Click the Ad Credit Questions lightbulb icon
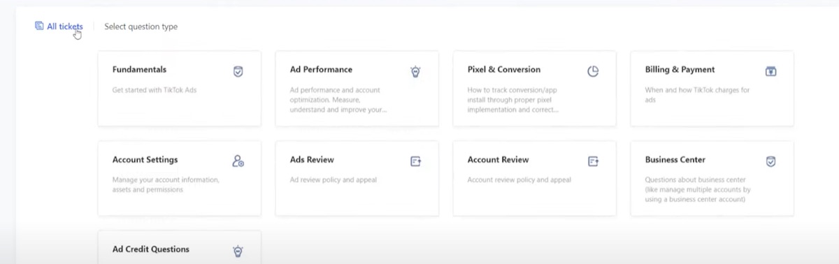839x264 pixels. [x=238, y=251]
